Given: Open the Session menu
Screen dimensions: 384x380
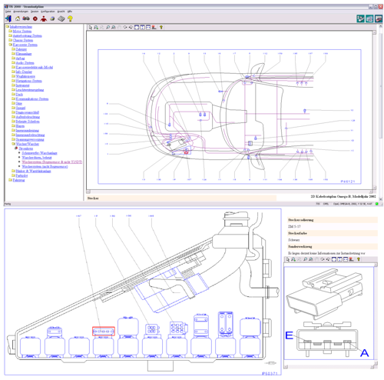Looking at the screenshot, I should 35,12.
